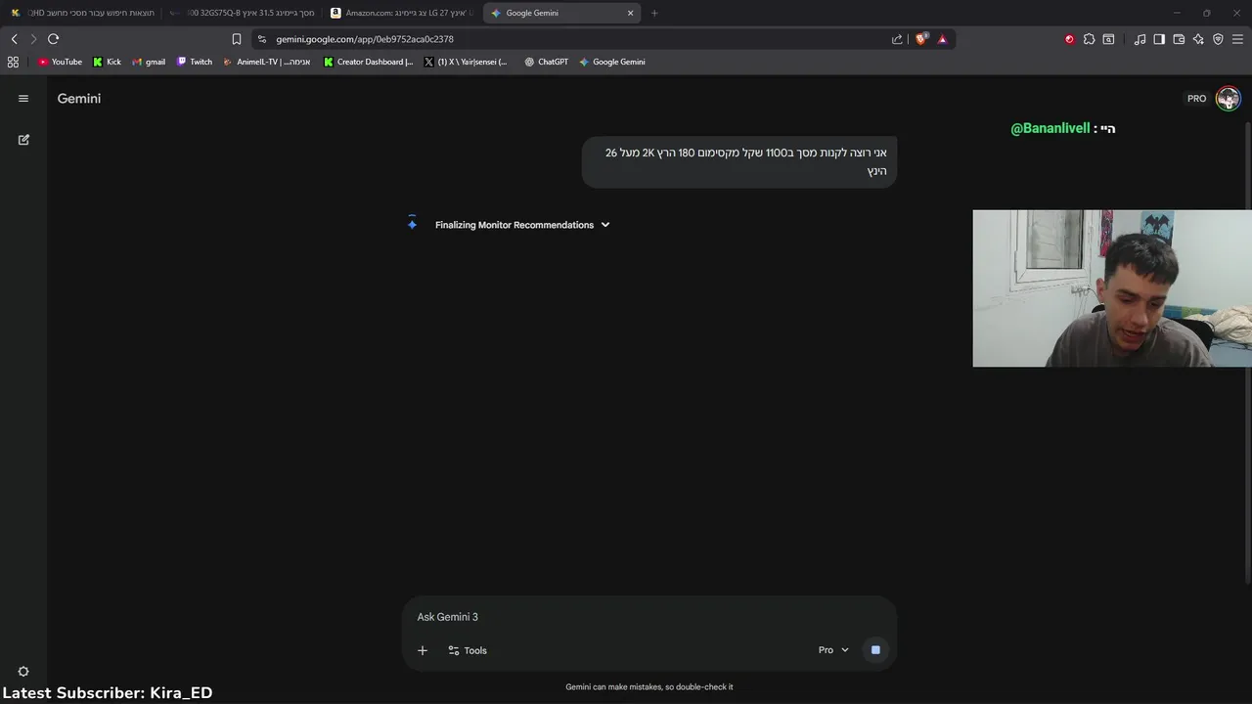Share this page icon
The image size is (1252, 704).
897,39
